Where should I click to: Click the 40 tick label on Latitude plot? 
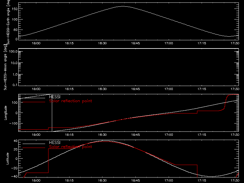coord(16,141)
